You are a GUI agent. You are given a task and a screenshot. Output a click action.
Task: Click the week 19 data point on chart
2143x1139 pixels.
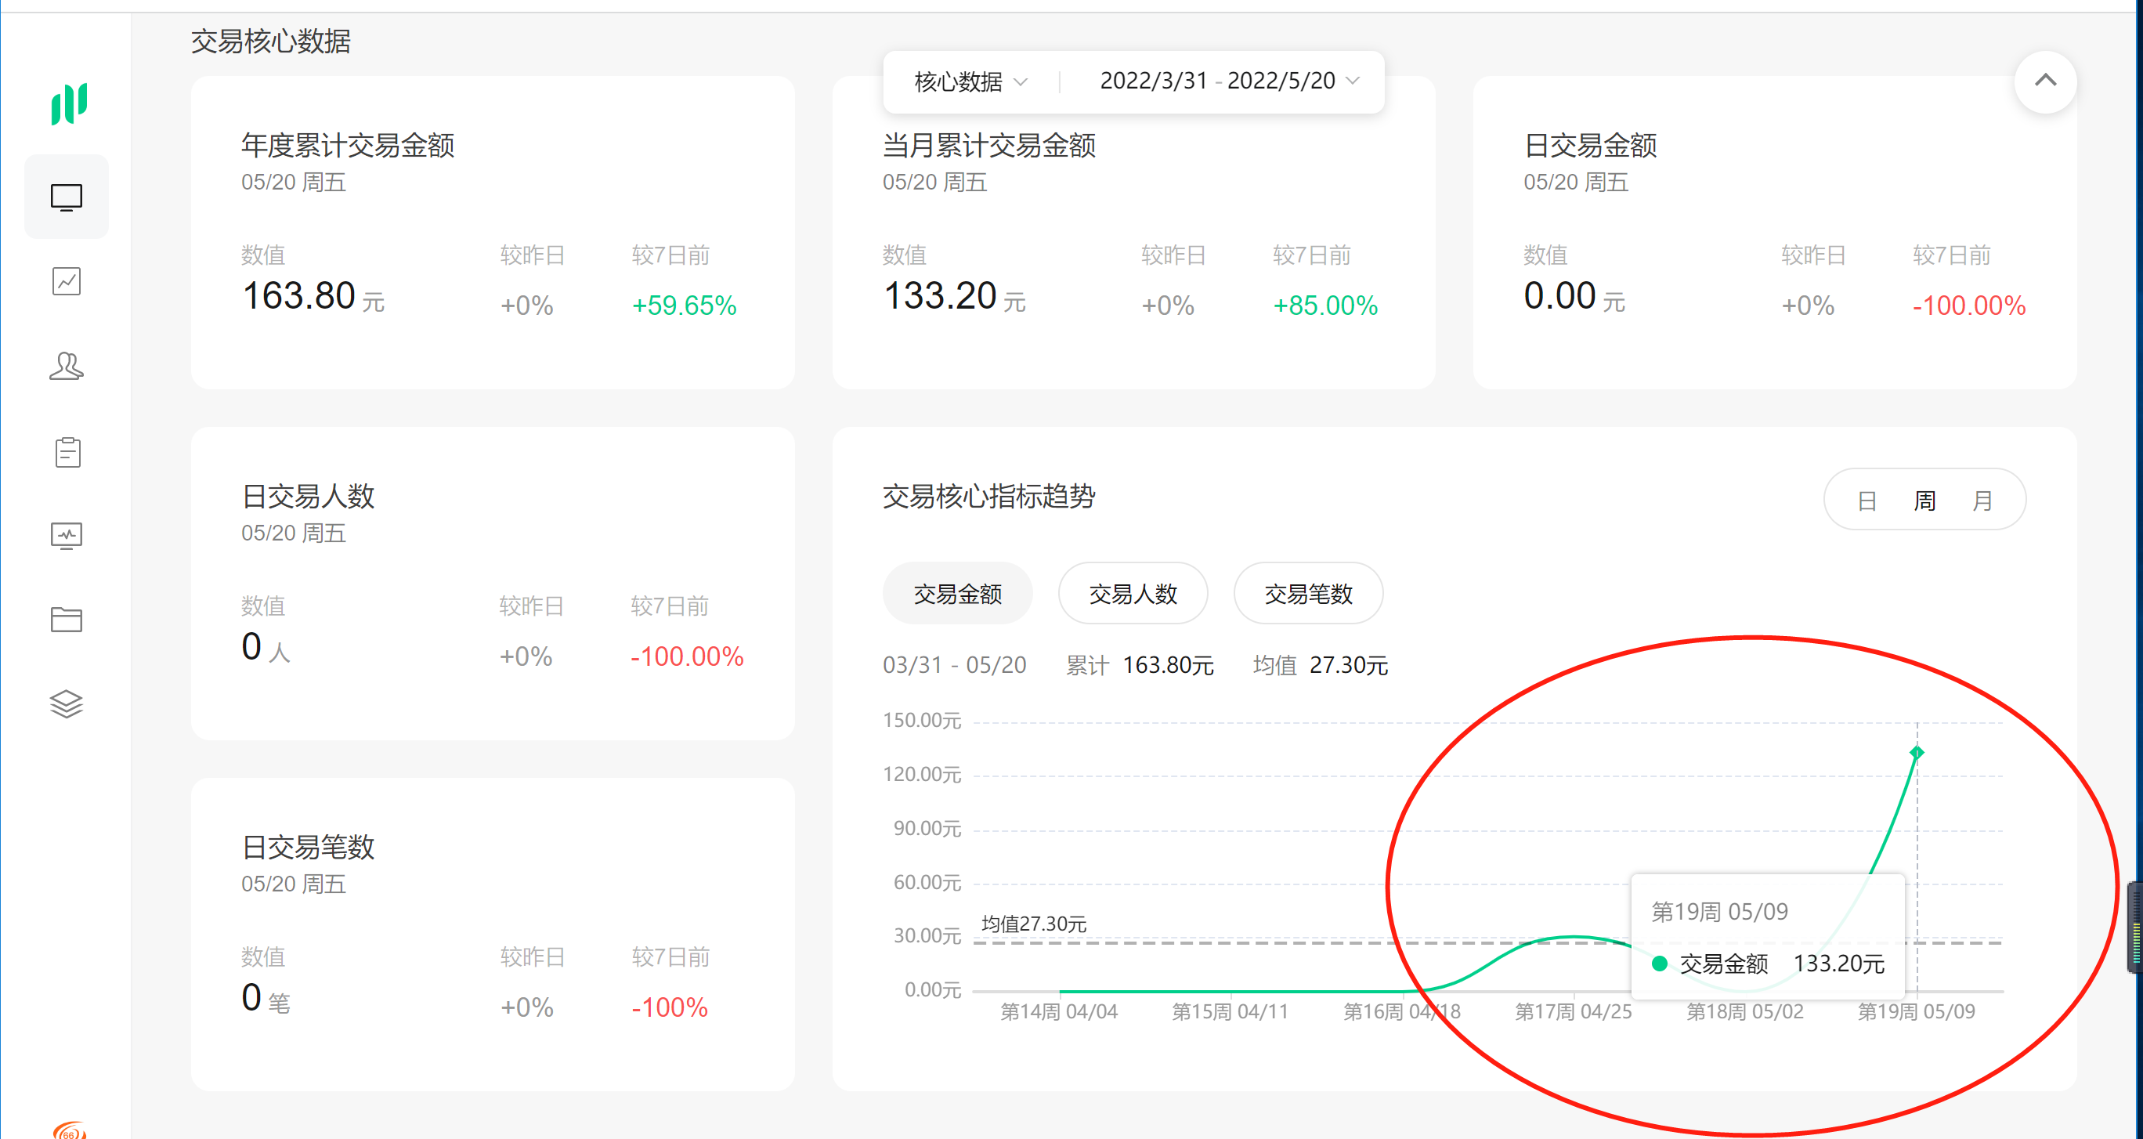pyautogui.click(x=1917, y=753)
